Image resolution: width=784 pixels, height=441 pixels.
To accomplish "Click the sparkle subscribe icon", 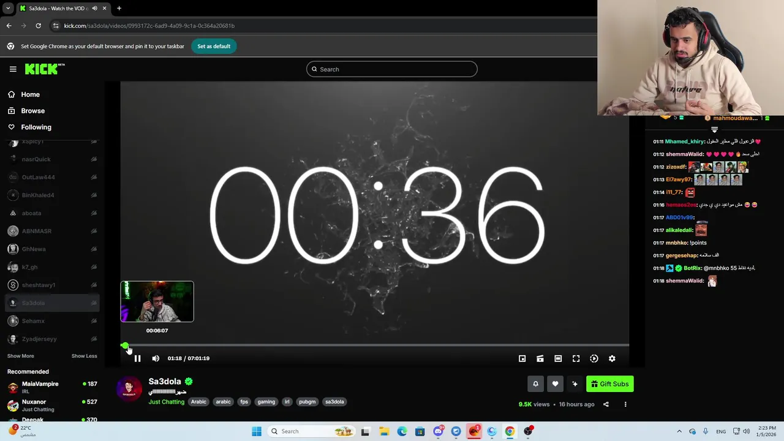I will click(575, 384).
